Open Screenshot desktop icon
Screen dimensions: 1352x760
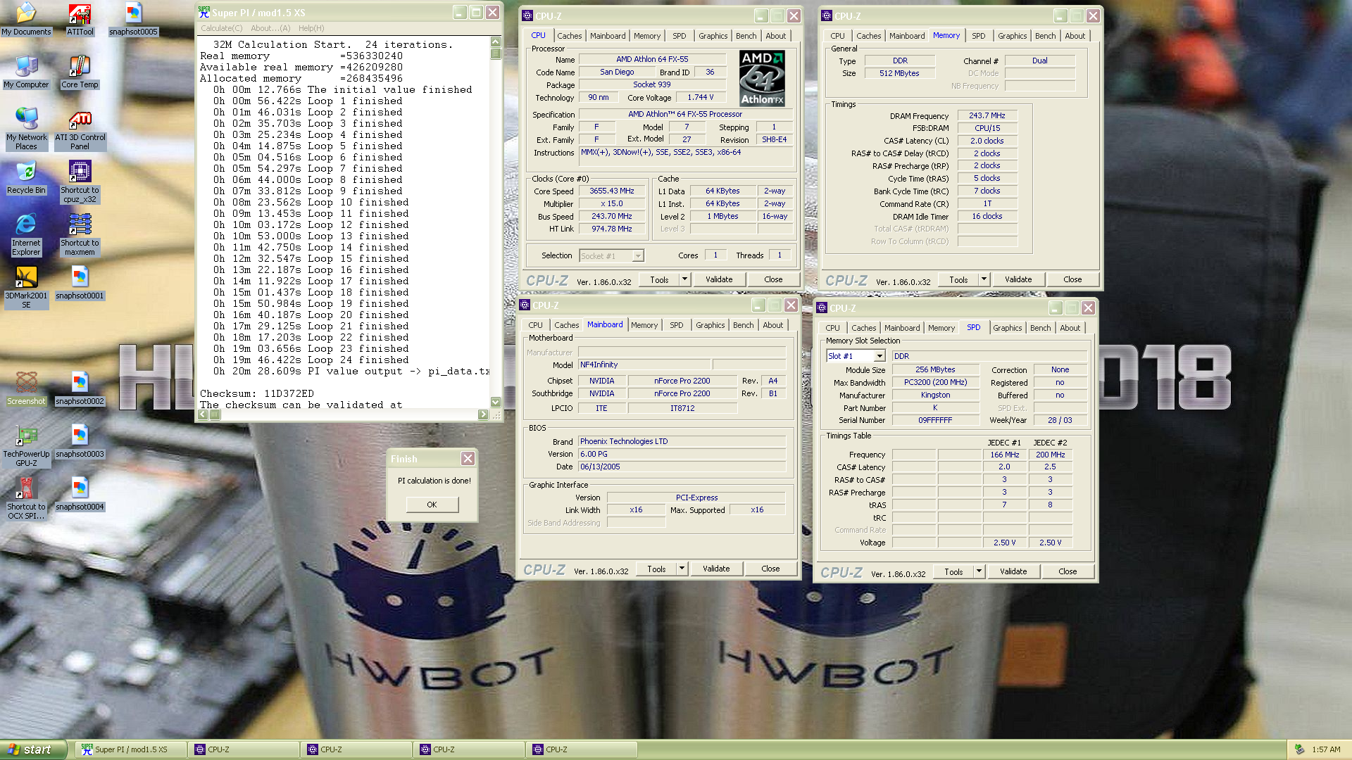[x=26, y=388]
